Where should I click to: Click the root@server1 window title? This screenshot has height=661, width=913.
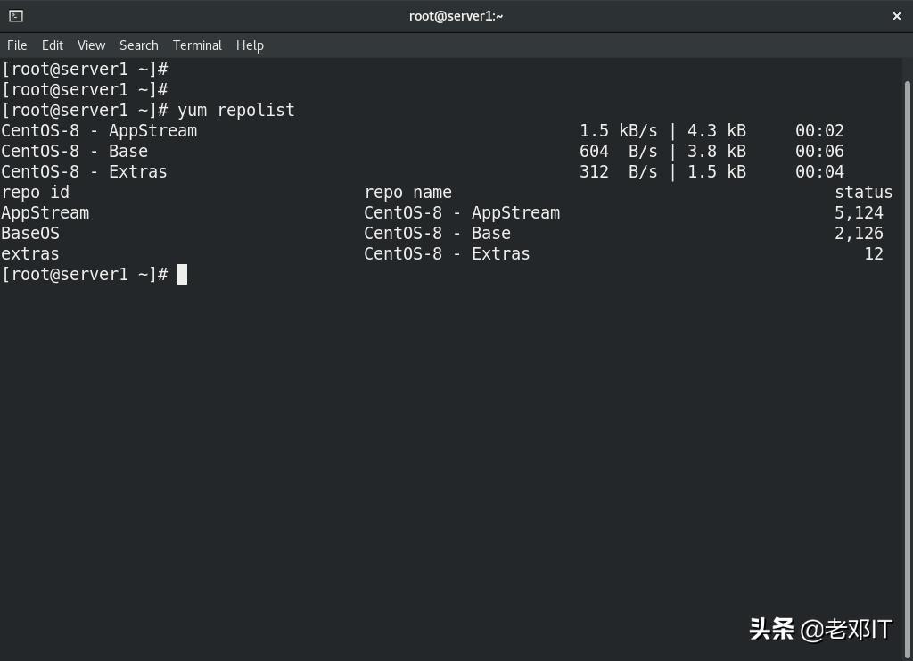point(456,15)
